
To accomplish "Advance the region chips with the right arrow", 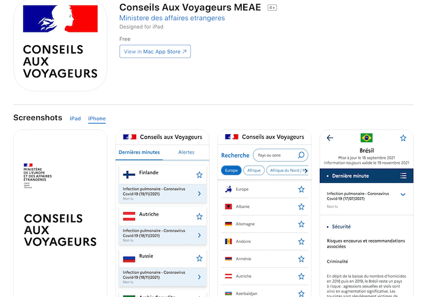I will (306, 170).
